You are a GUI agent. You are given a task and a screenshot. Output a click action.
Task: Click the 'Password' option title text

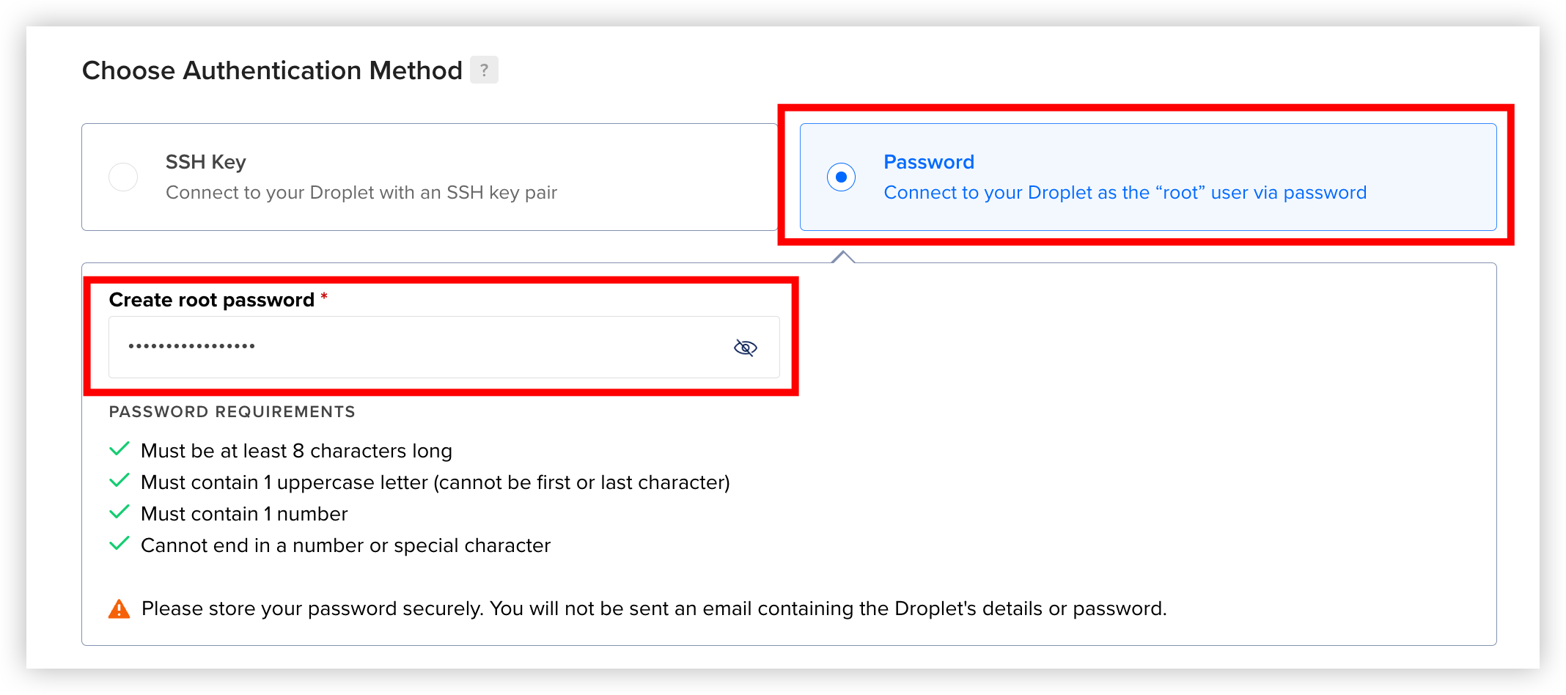coord(929,161)
